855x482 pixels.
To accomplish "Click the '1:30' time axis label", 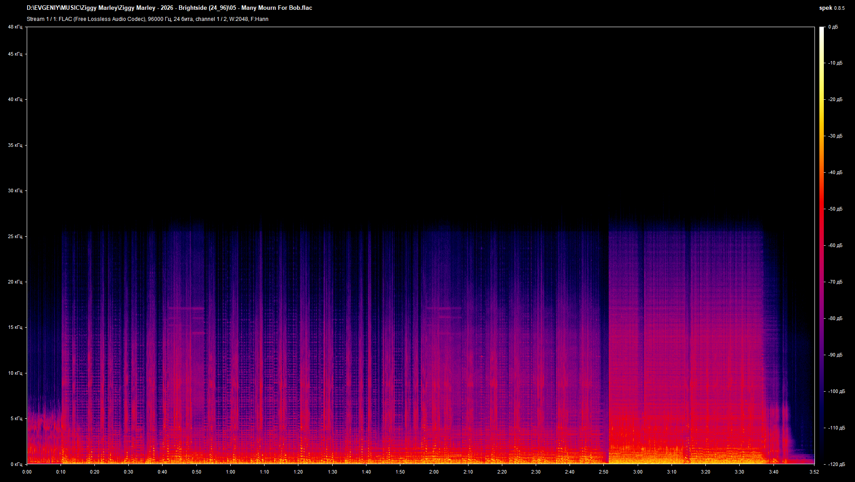I will [x=332, y=472].
